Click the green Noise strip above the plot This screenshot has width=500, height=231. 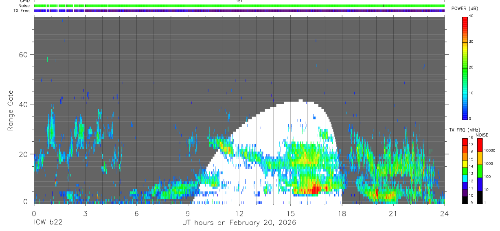click(x=239, y=6)
